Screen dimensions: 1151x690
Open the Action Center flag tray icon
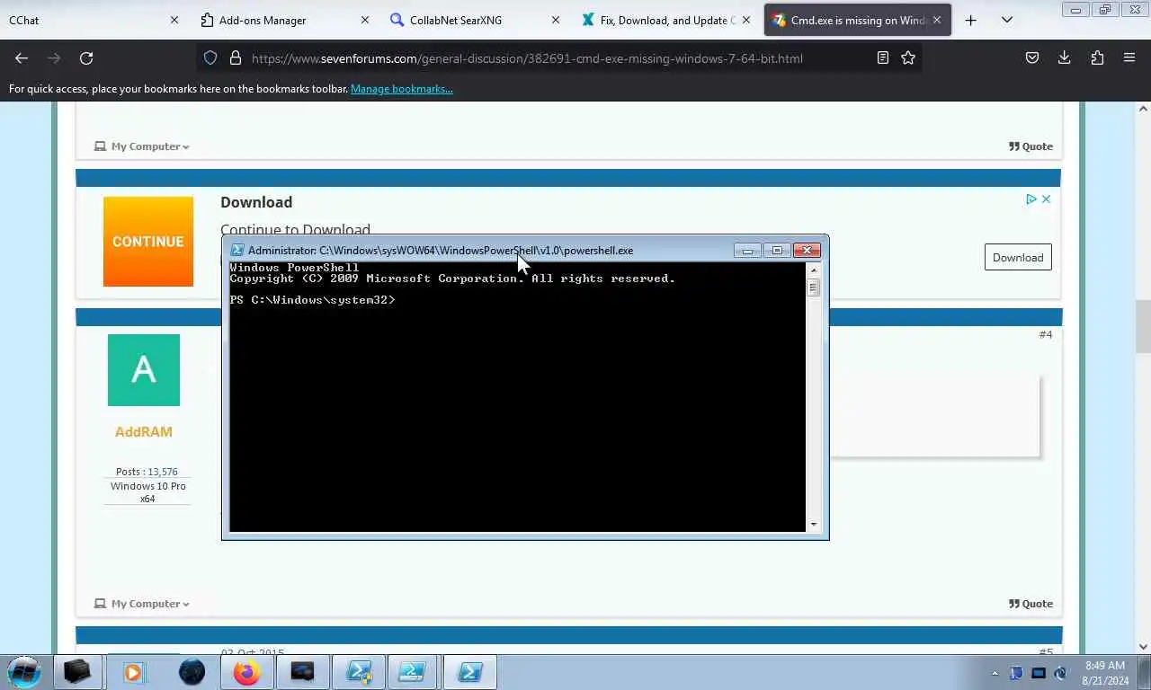(1016, 673)
